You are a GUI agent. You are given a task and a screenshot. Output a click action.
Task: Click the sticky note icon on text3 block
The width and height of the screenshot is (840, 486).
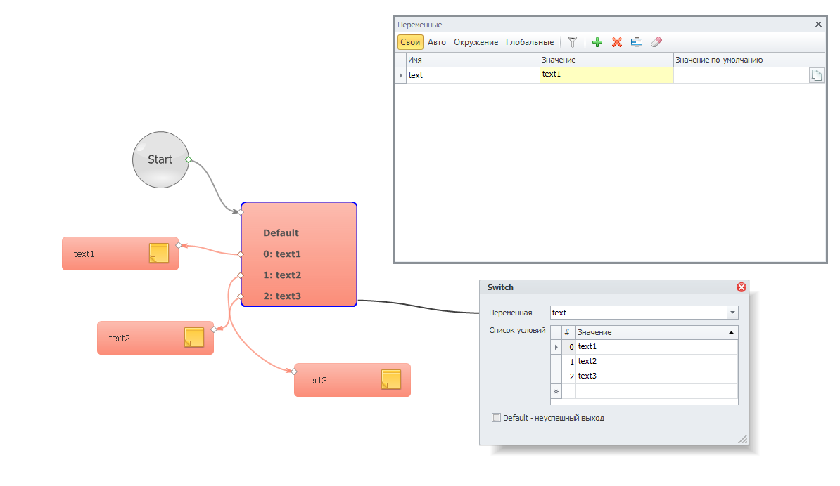pos(391,379)
